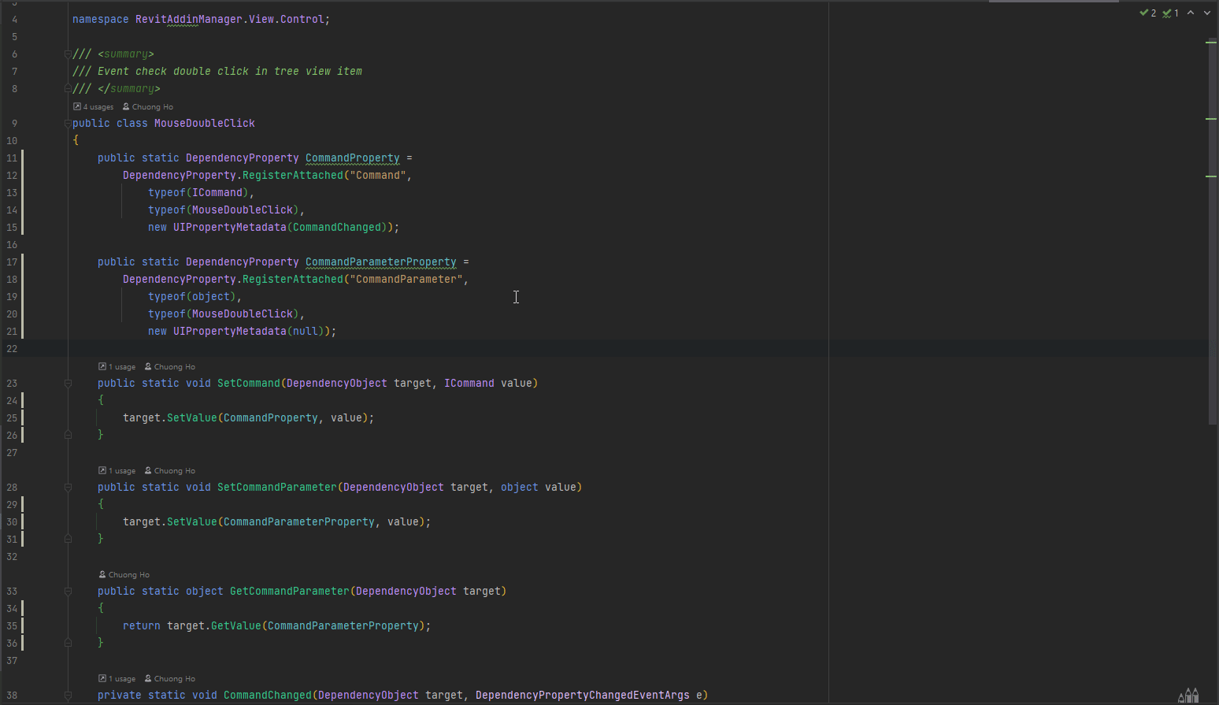Open '1 usage' link above SetCommandParameter
The image size is (1219, 705).
pos(122,470)
